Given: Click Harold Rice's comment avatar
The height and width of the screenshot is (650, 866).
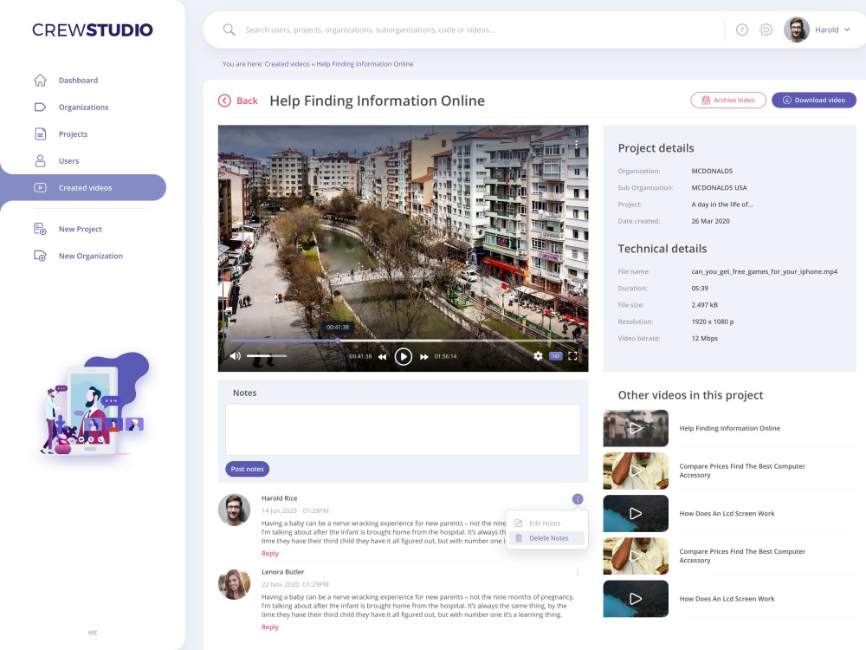Looking at the screenshot, I should 234,510.
